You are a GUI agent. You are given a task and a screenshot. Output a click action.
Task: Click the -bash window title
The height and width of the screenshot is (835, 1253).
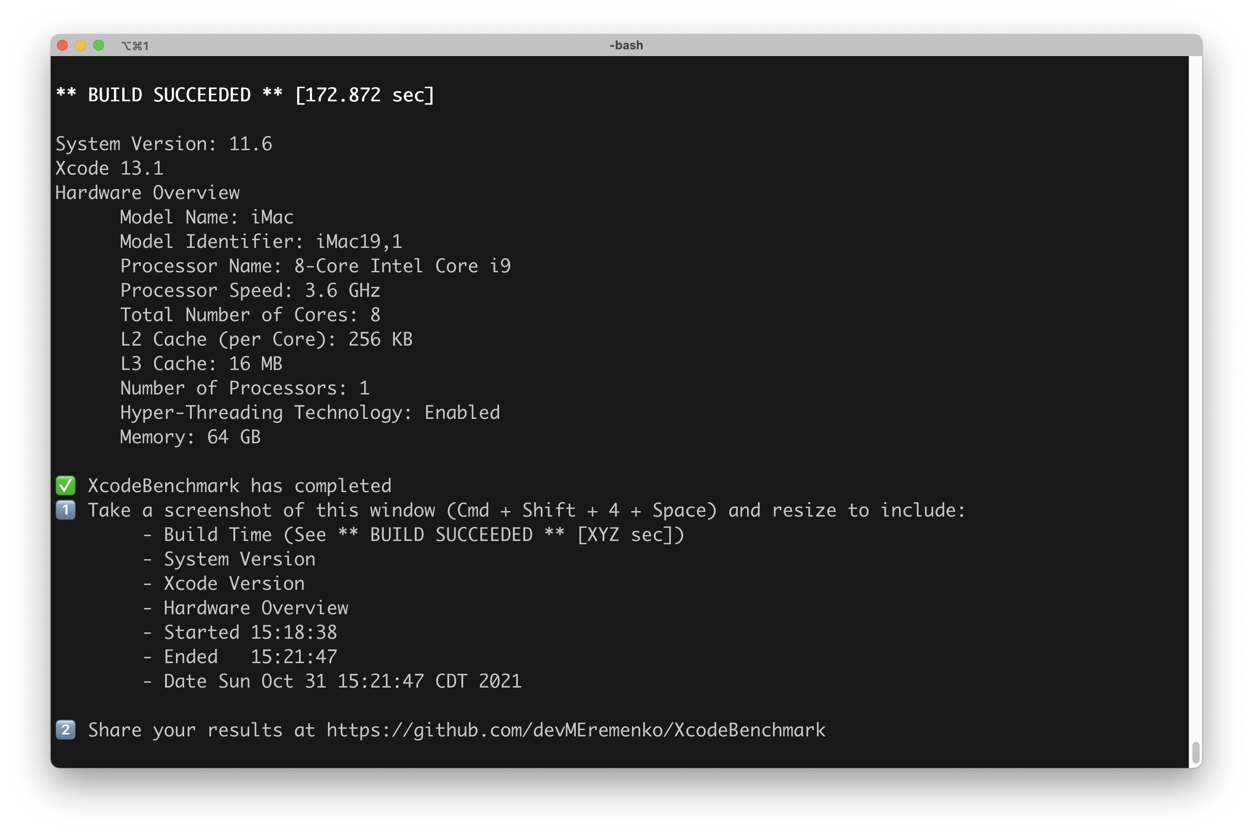pos(626,45)
